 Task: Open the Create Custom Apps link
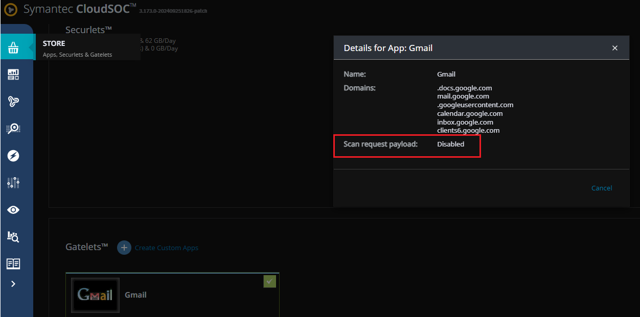pos(167,248)
